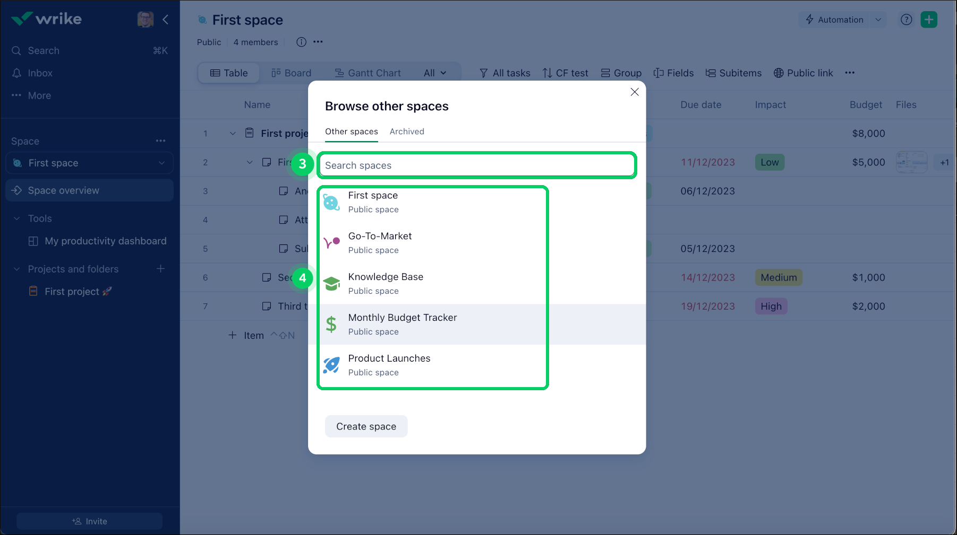The width and height of the screenshot is (957, 535).
Task: Open the Go-To-Market space icon
Action: click(331, 242)
